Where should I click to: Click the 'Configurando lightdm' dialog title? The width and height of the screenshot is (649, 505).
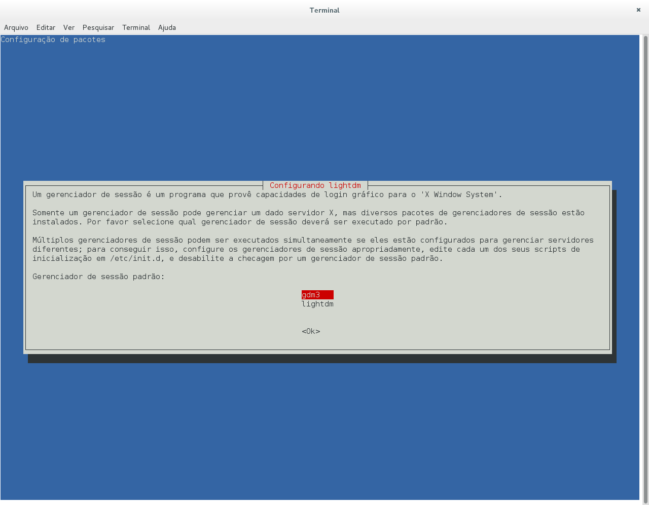pyautogui.click(x=315, y=185)
